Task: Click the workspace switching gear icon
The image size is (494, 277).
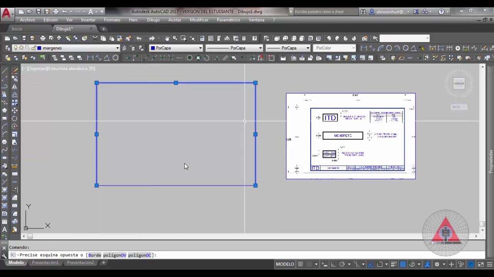Action: (x=437, y=264)
